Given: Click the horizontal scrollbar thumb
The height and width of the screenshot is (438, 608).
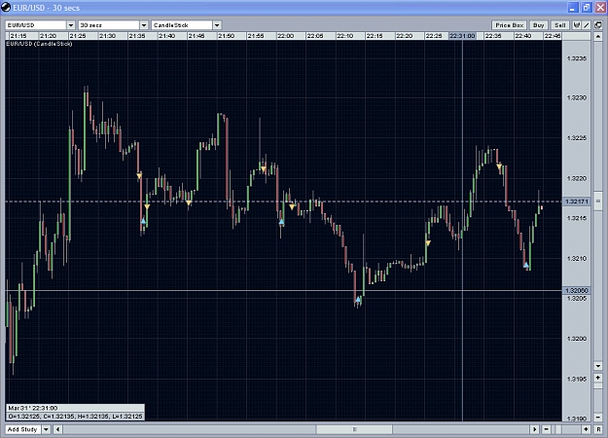Looking at the screenshot, I should point(354,429).
